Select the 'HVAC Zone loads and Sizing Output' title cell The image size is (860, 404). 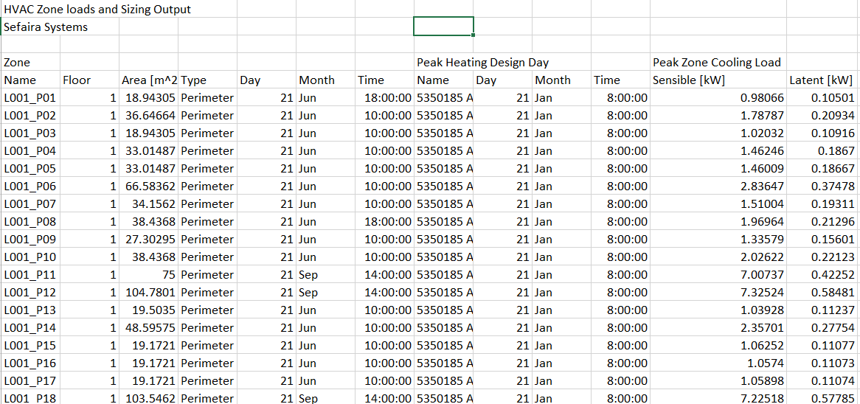(97, 10)
